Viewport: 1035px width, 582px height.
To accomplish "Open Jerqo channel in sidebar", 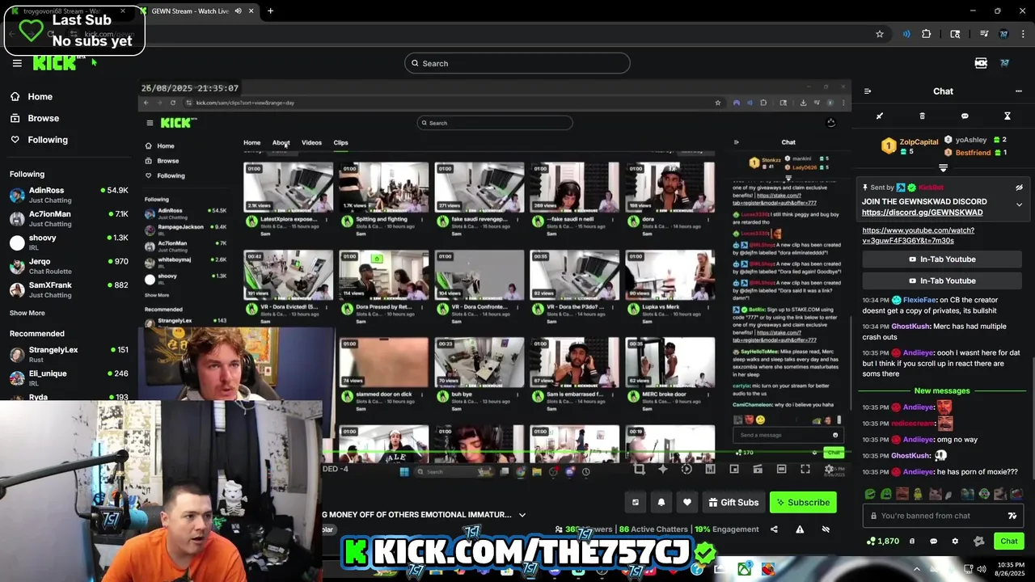I will (69, 265).
